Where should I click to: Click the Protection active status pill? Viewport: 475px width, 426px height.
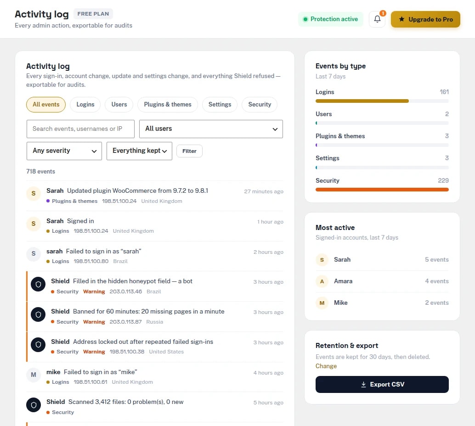[x=330, y=19]
